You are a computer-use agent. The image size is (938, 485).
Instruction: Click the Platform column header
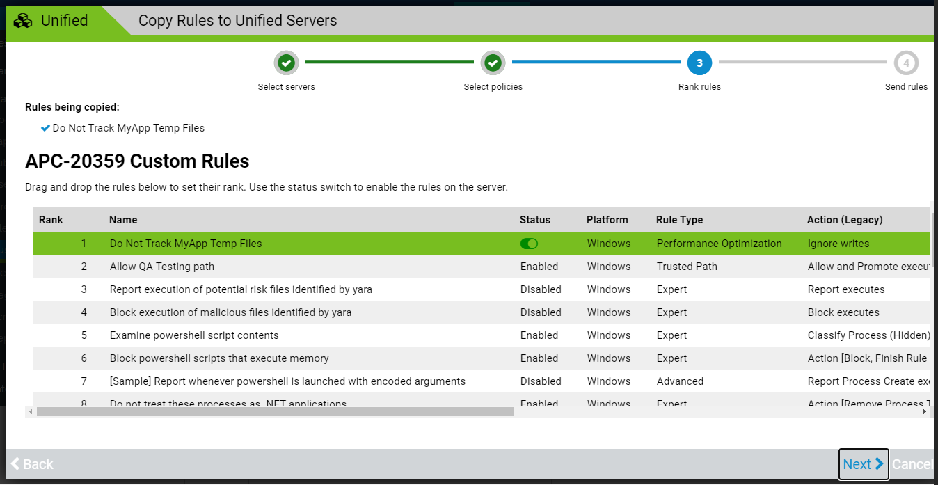tap(608, 219)
